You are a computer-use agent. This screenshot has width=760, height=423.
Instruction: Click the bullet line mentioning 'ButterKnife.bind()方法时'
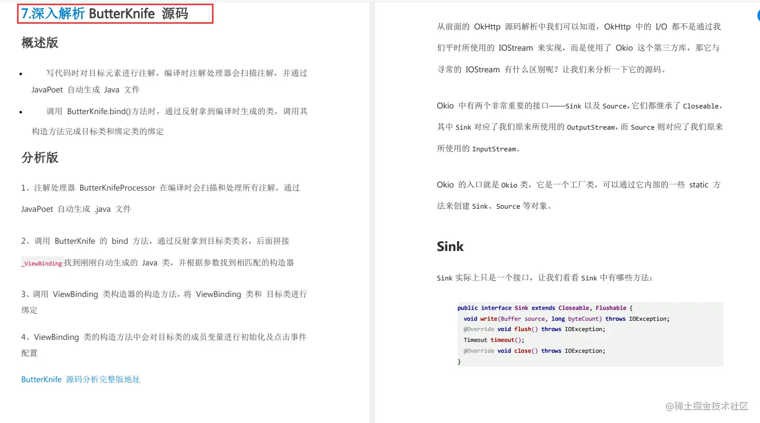click(177, 112)
